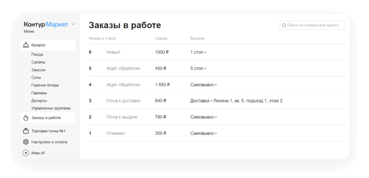Click the 450 ₽ sum
This screenshot has width=369, height=178.
pos(161,68)
